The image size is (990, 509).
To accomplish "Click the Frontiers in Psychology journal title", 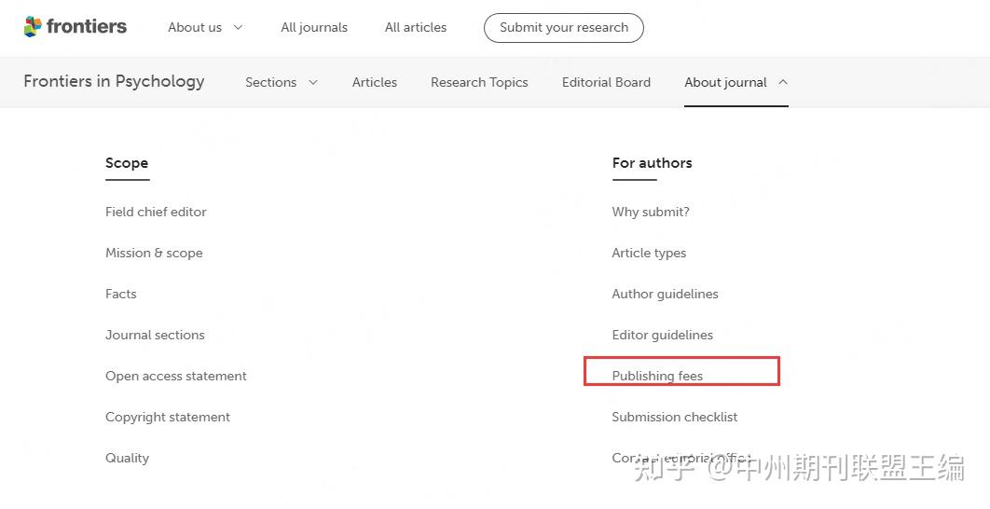I will (115, 81).
